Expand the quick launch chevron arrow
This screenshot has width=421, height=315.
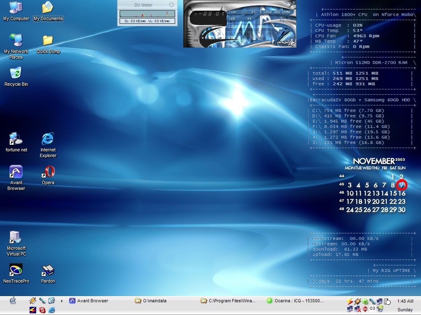pyautogui.click(x=62, y=301)
